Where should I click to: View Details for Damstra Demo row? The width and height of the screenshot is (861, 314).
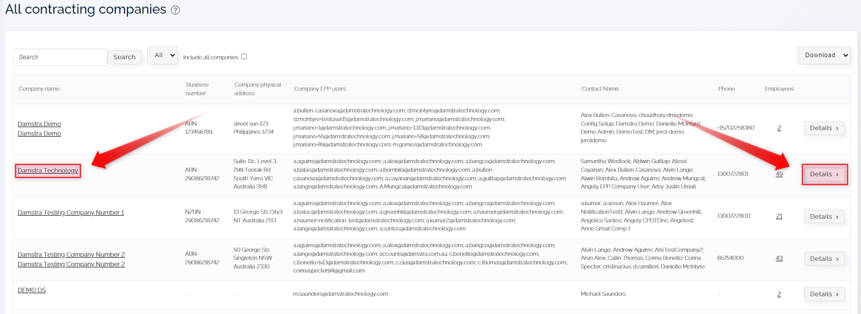point(824,128)
